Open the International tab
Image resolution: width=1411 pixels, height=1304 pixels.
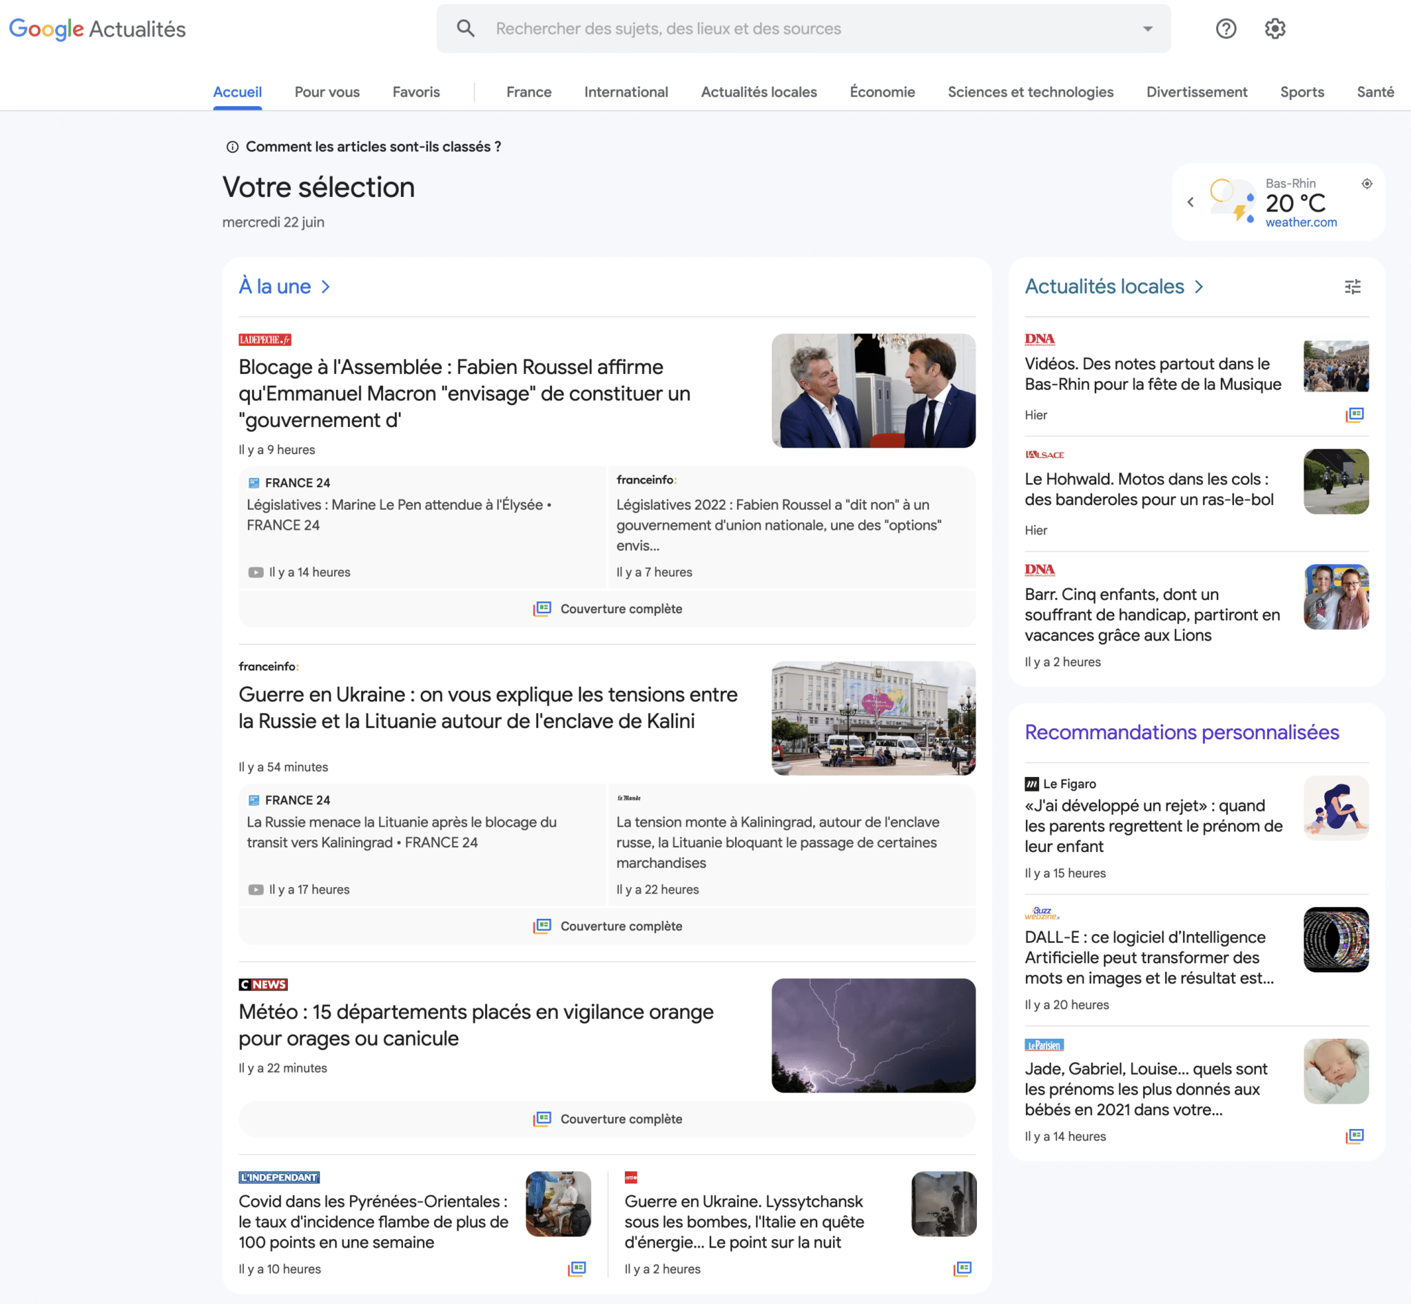[x=626, y=92]
